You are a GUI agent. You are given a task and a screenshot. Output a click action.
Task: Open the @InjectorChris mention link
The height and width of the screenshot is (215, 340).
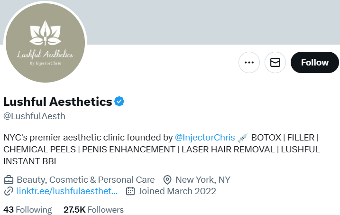205,138
